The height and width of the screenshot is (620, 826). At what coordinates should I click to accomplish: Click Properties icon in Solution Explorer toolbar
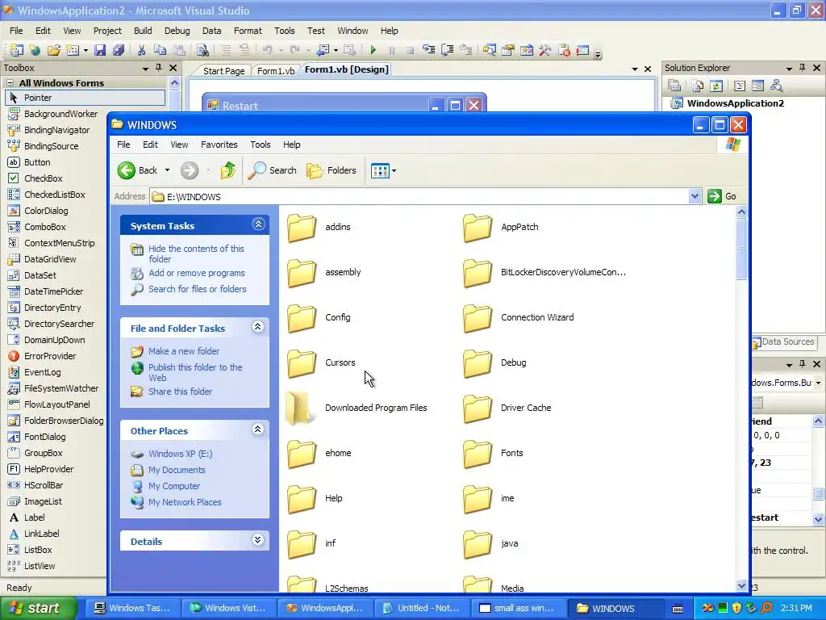(674, 86)
